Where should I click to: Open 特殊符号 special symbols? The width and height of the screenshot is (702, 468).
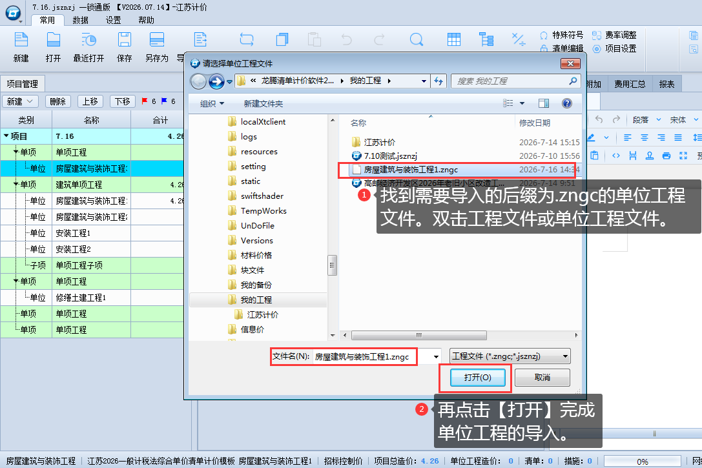(561, 35)
